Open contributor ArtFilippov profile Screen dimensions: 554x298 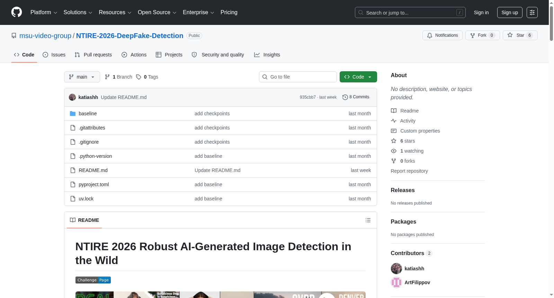pos(417,282)
